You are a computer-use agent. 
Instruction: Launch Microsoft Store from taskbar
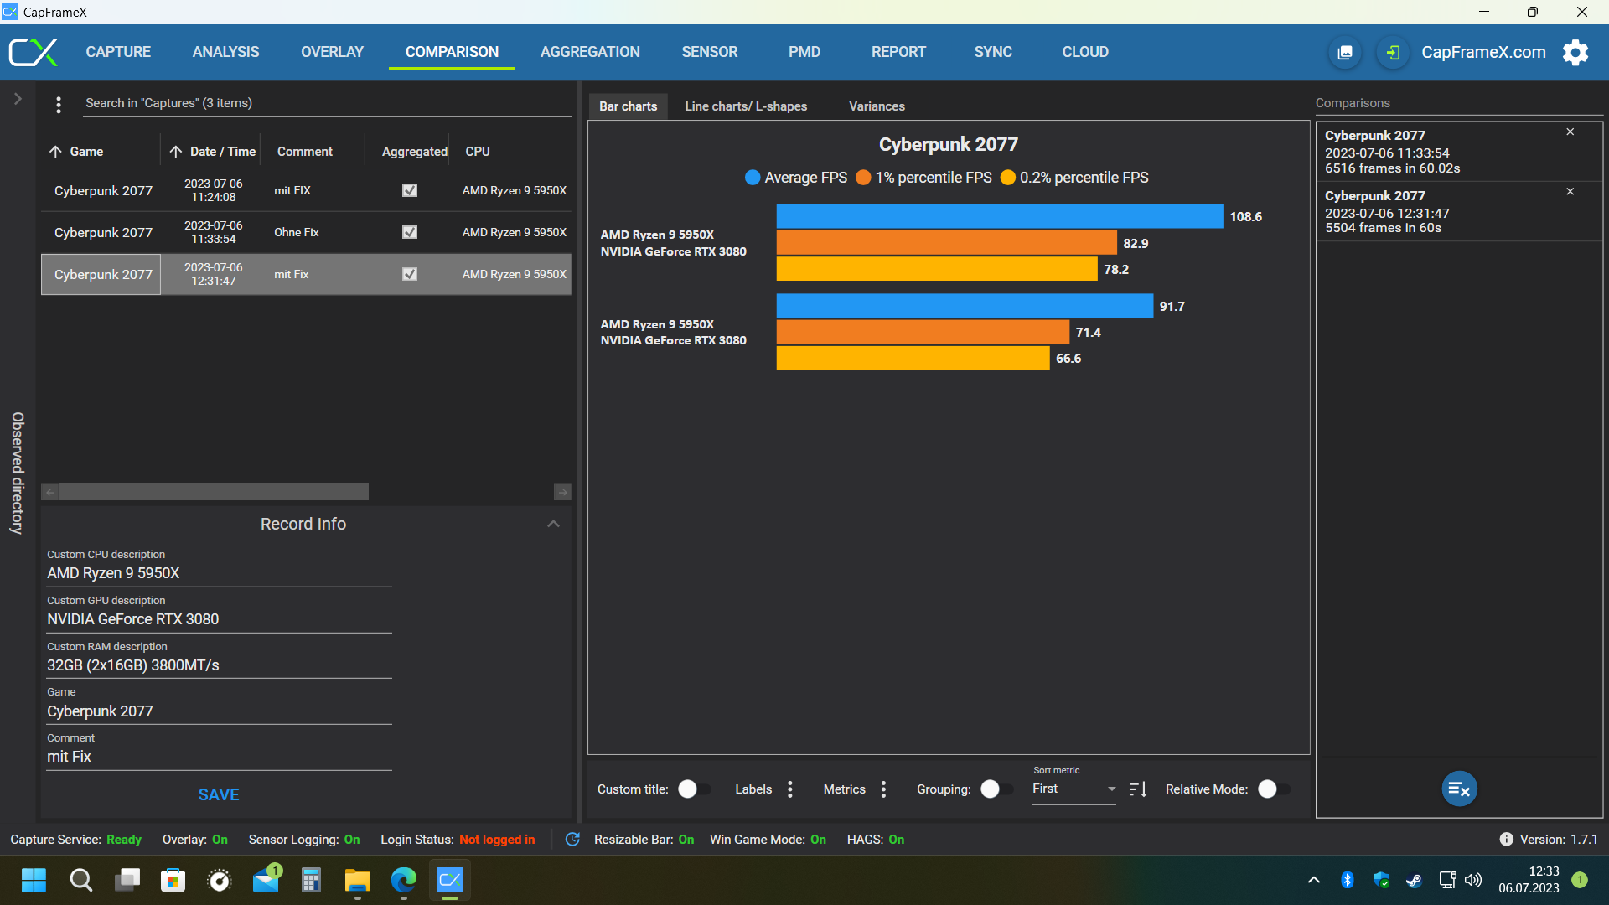[173, 880]
